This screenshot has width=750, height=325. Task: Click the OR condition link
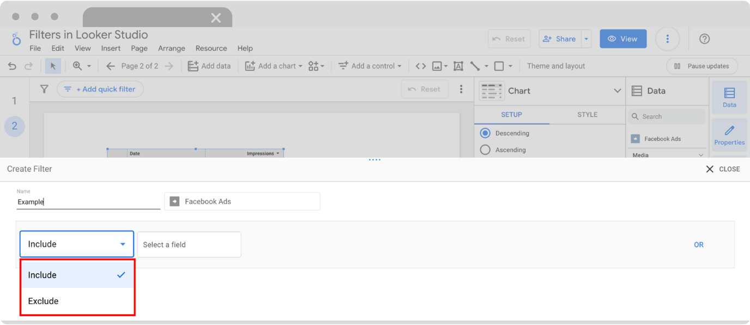coord(699,244)
